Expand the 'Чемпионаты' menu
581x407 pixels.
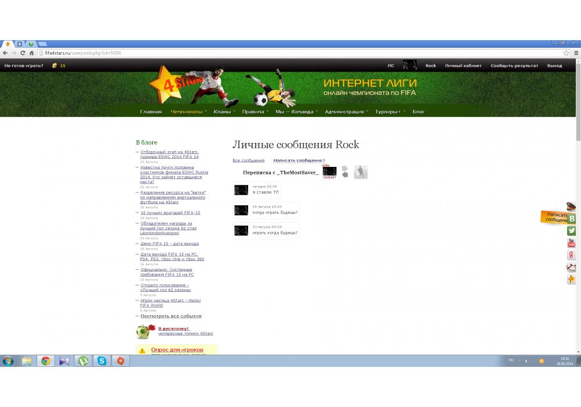coord(188,112)
